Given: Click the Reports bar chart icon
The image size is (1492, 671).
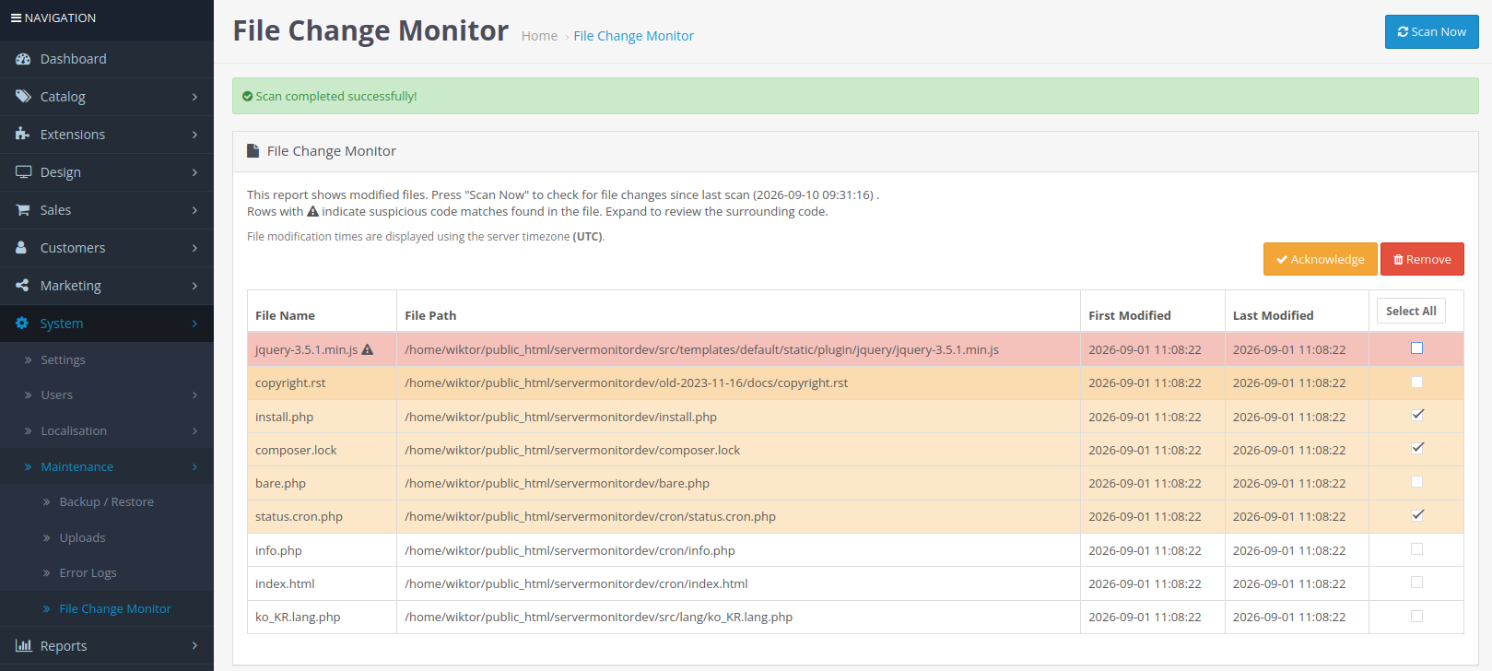Looking at the screenshot, I should point(24,646).
